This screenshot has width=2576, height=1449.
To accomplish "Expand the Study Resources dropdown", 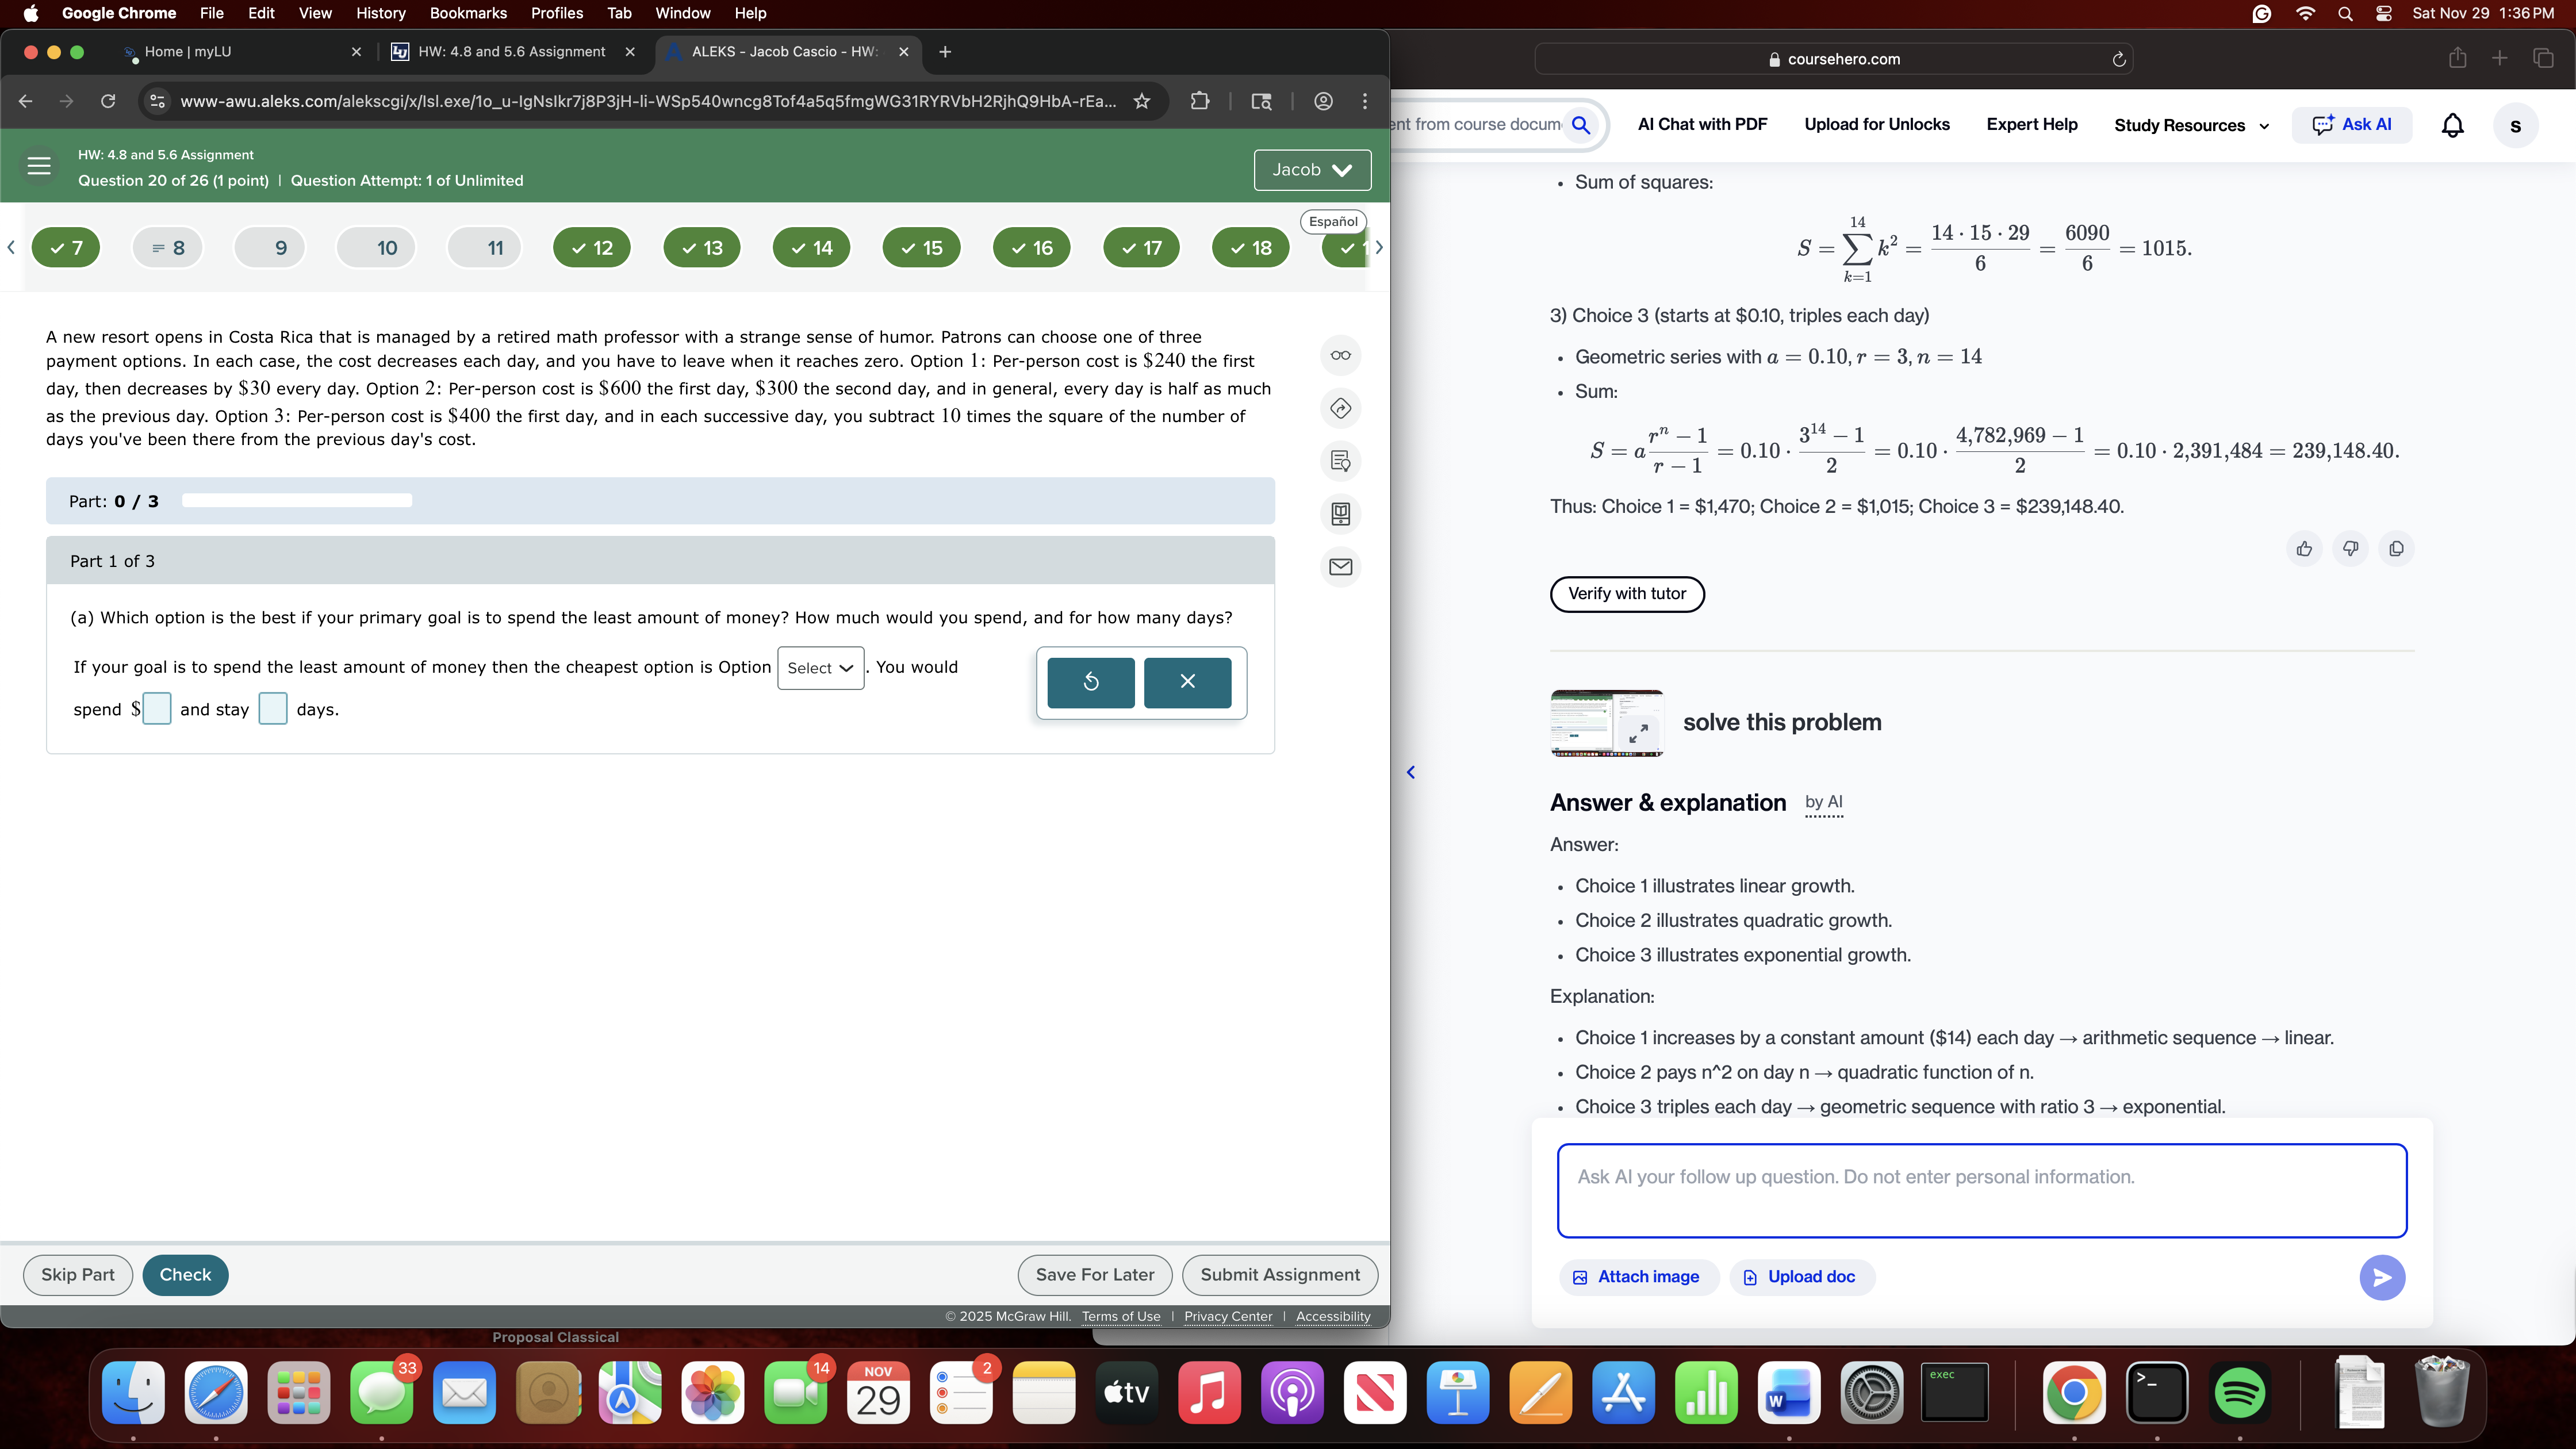I will pos(2190,124).
